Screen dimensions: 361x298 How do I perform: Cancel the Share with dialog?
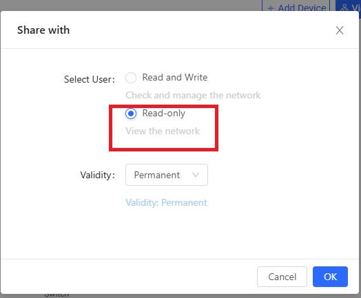coord(282,277)
